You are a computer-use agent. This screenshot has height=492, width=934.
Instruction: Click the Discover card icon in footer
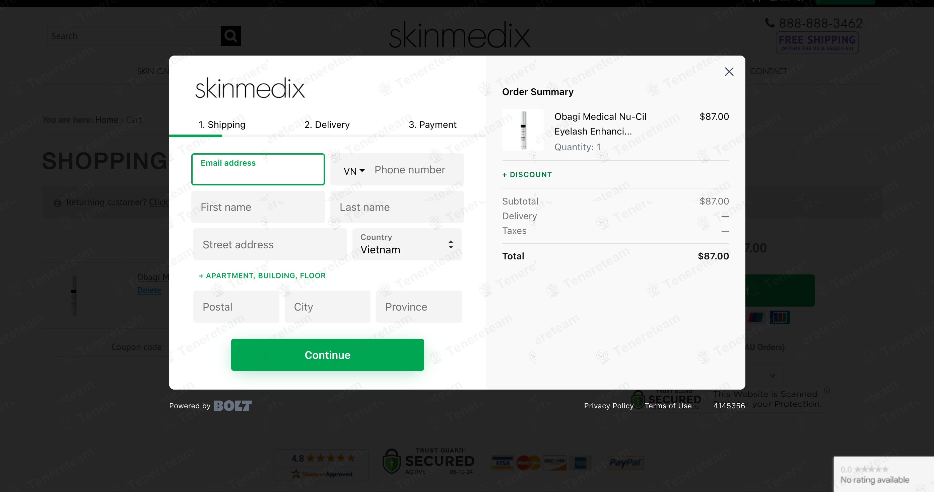(x=555, y=463)
